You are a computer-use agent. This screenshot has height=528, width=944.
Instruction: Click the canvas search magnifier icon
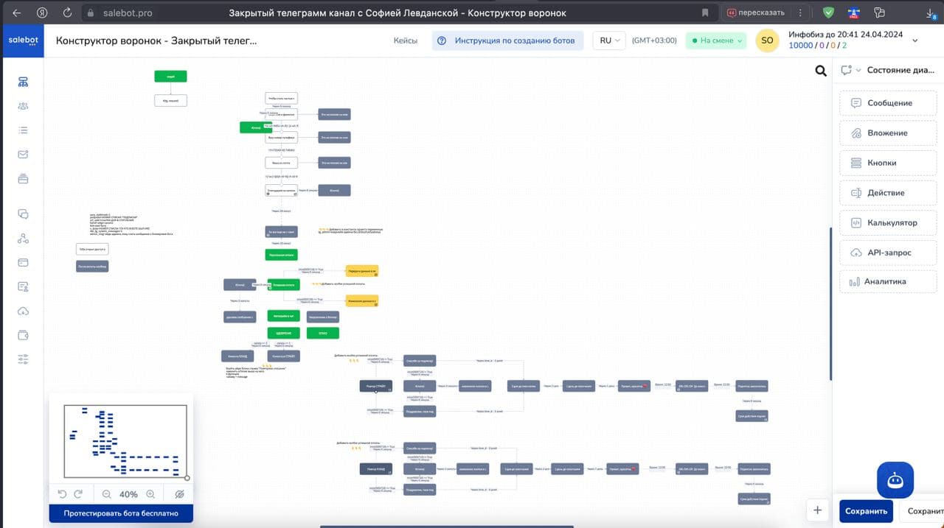point(821,71)
